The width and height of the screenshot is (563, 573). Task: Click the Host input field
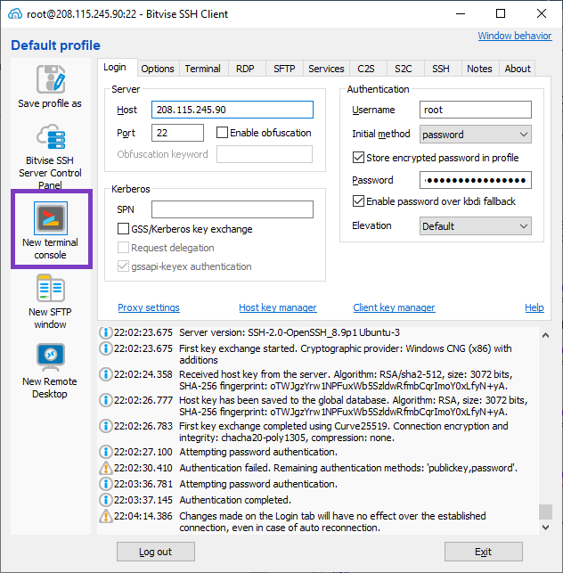[233, 110]
